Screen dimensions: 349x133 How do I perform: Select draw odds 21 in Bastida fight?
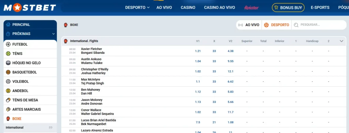(x=214, y=122)
